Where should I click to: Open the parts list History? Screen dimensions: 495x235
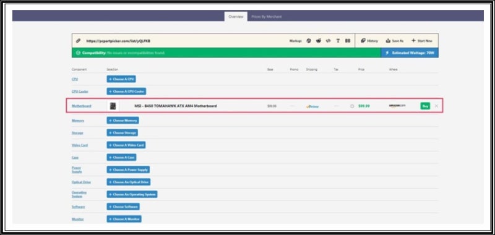369,41
